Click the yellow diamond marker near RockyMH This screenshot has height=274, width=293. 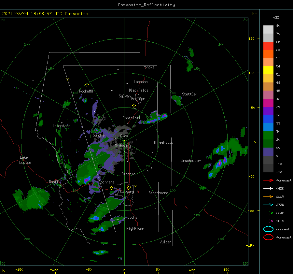tap(87, 85)
